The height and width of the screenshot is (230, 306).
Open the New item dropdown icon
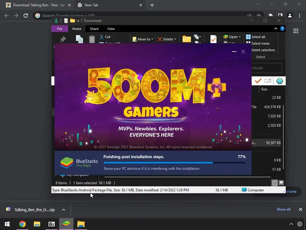[x=198, y=37]
